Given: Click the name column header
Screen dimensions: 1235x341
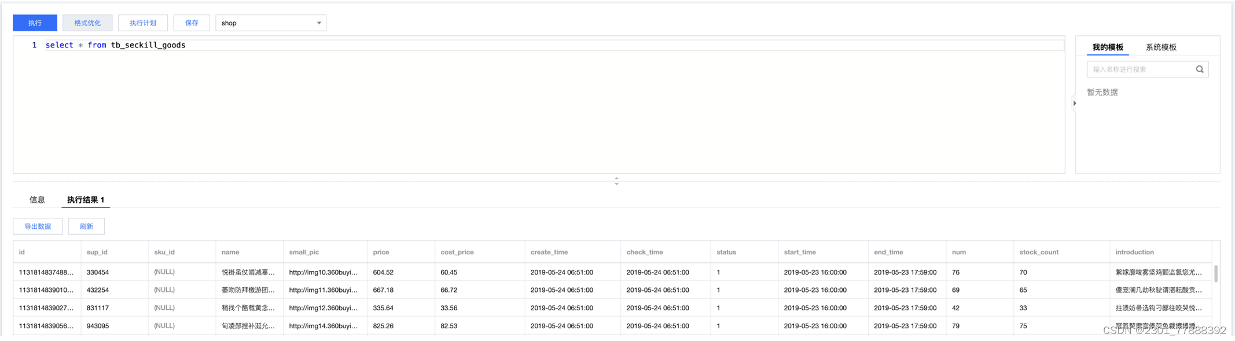Looking at the screenshot, I should tap(249, 253).
